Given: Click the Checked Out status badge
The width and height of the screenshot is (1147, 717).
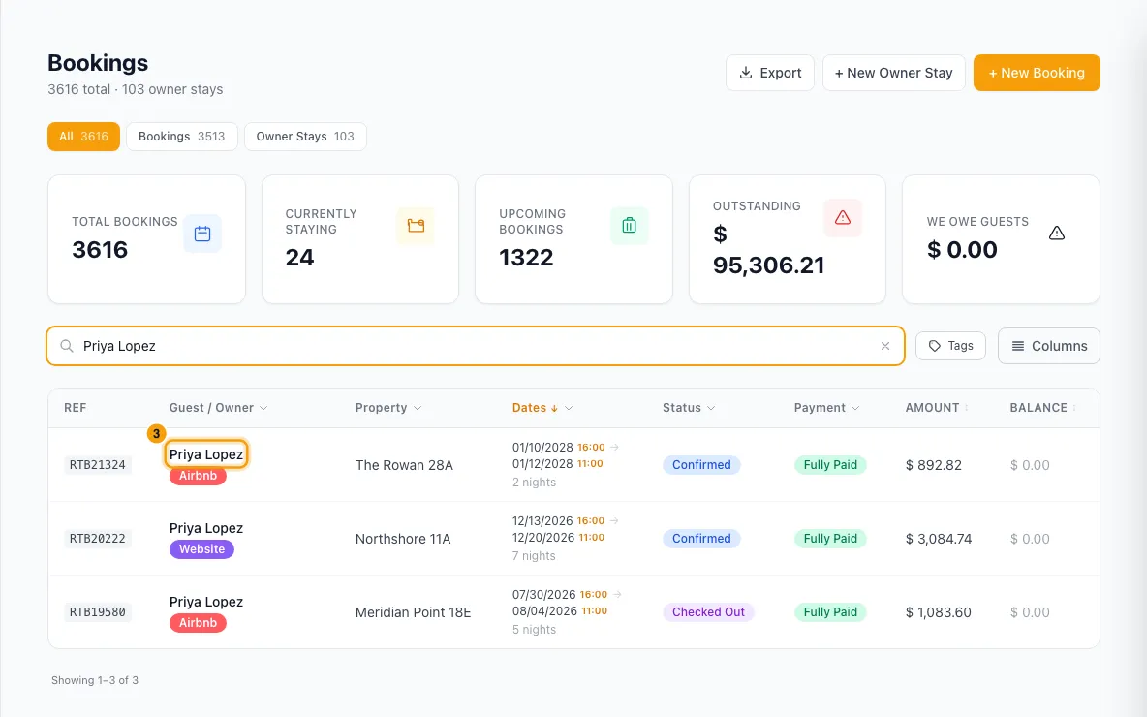Looking at the screenshot, I should pos(708,612).
